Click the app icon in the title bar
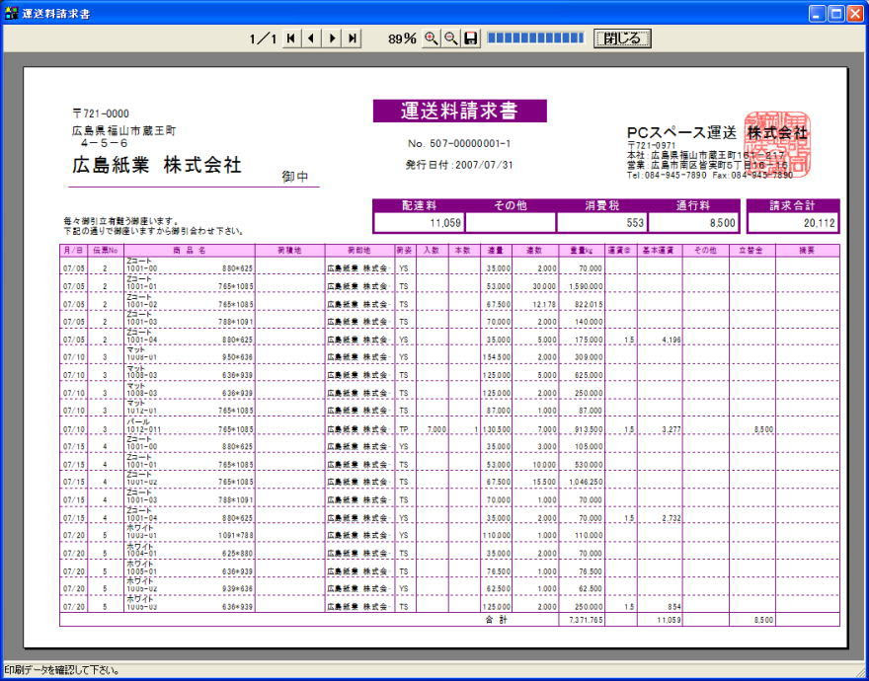This screenshot has height=681, width=869. point(11,14)
